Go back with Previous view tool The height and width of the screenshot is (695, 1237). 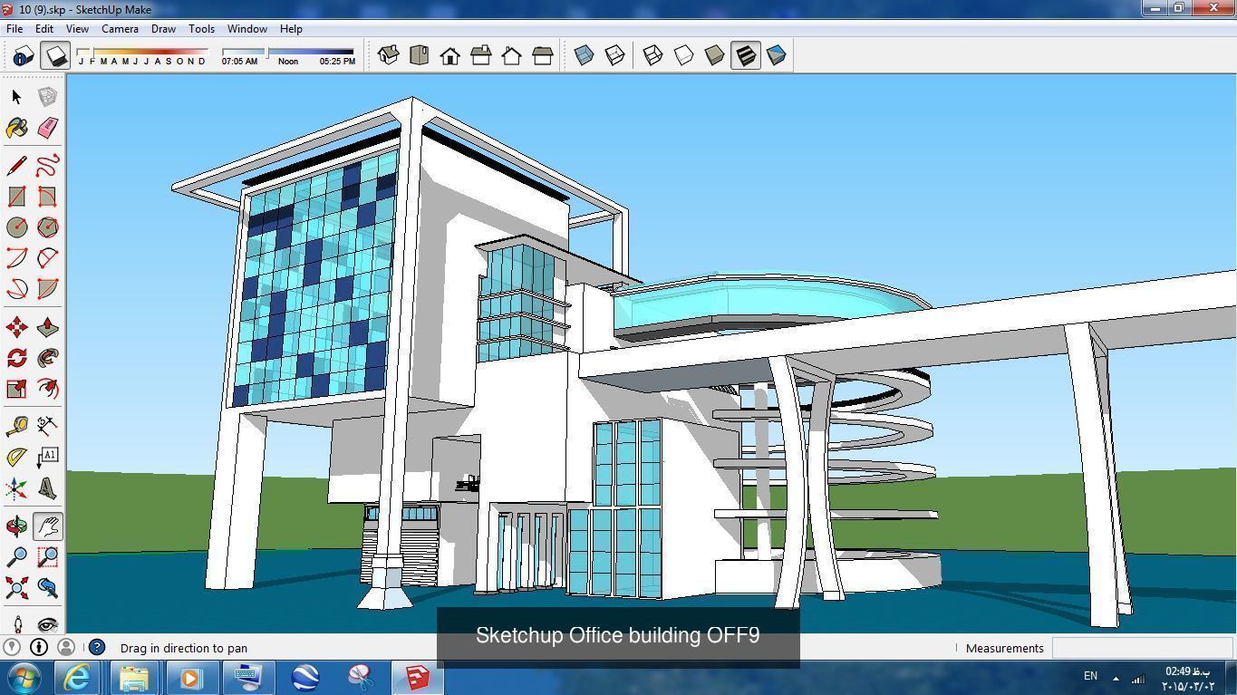47,588
